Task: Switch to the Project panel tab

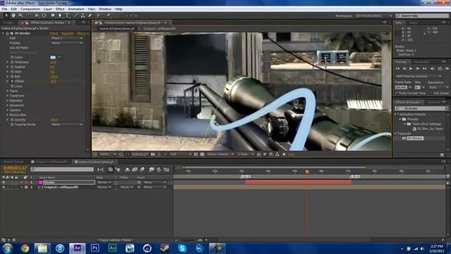Action: [8, 23]
